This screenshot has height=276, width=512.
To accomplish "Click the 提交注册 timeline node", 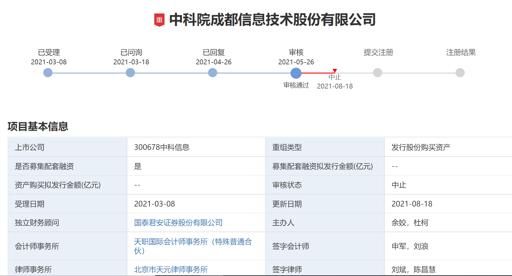I will [x=378, y=73].
